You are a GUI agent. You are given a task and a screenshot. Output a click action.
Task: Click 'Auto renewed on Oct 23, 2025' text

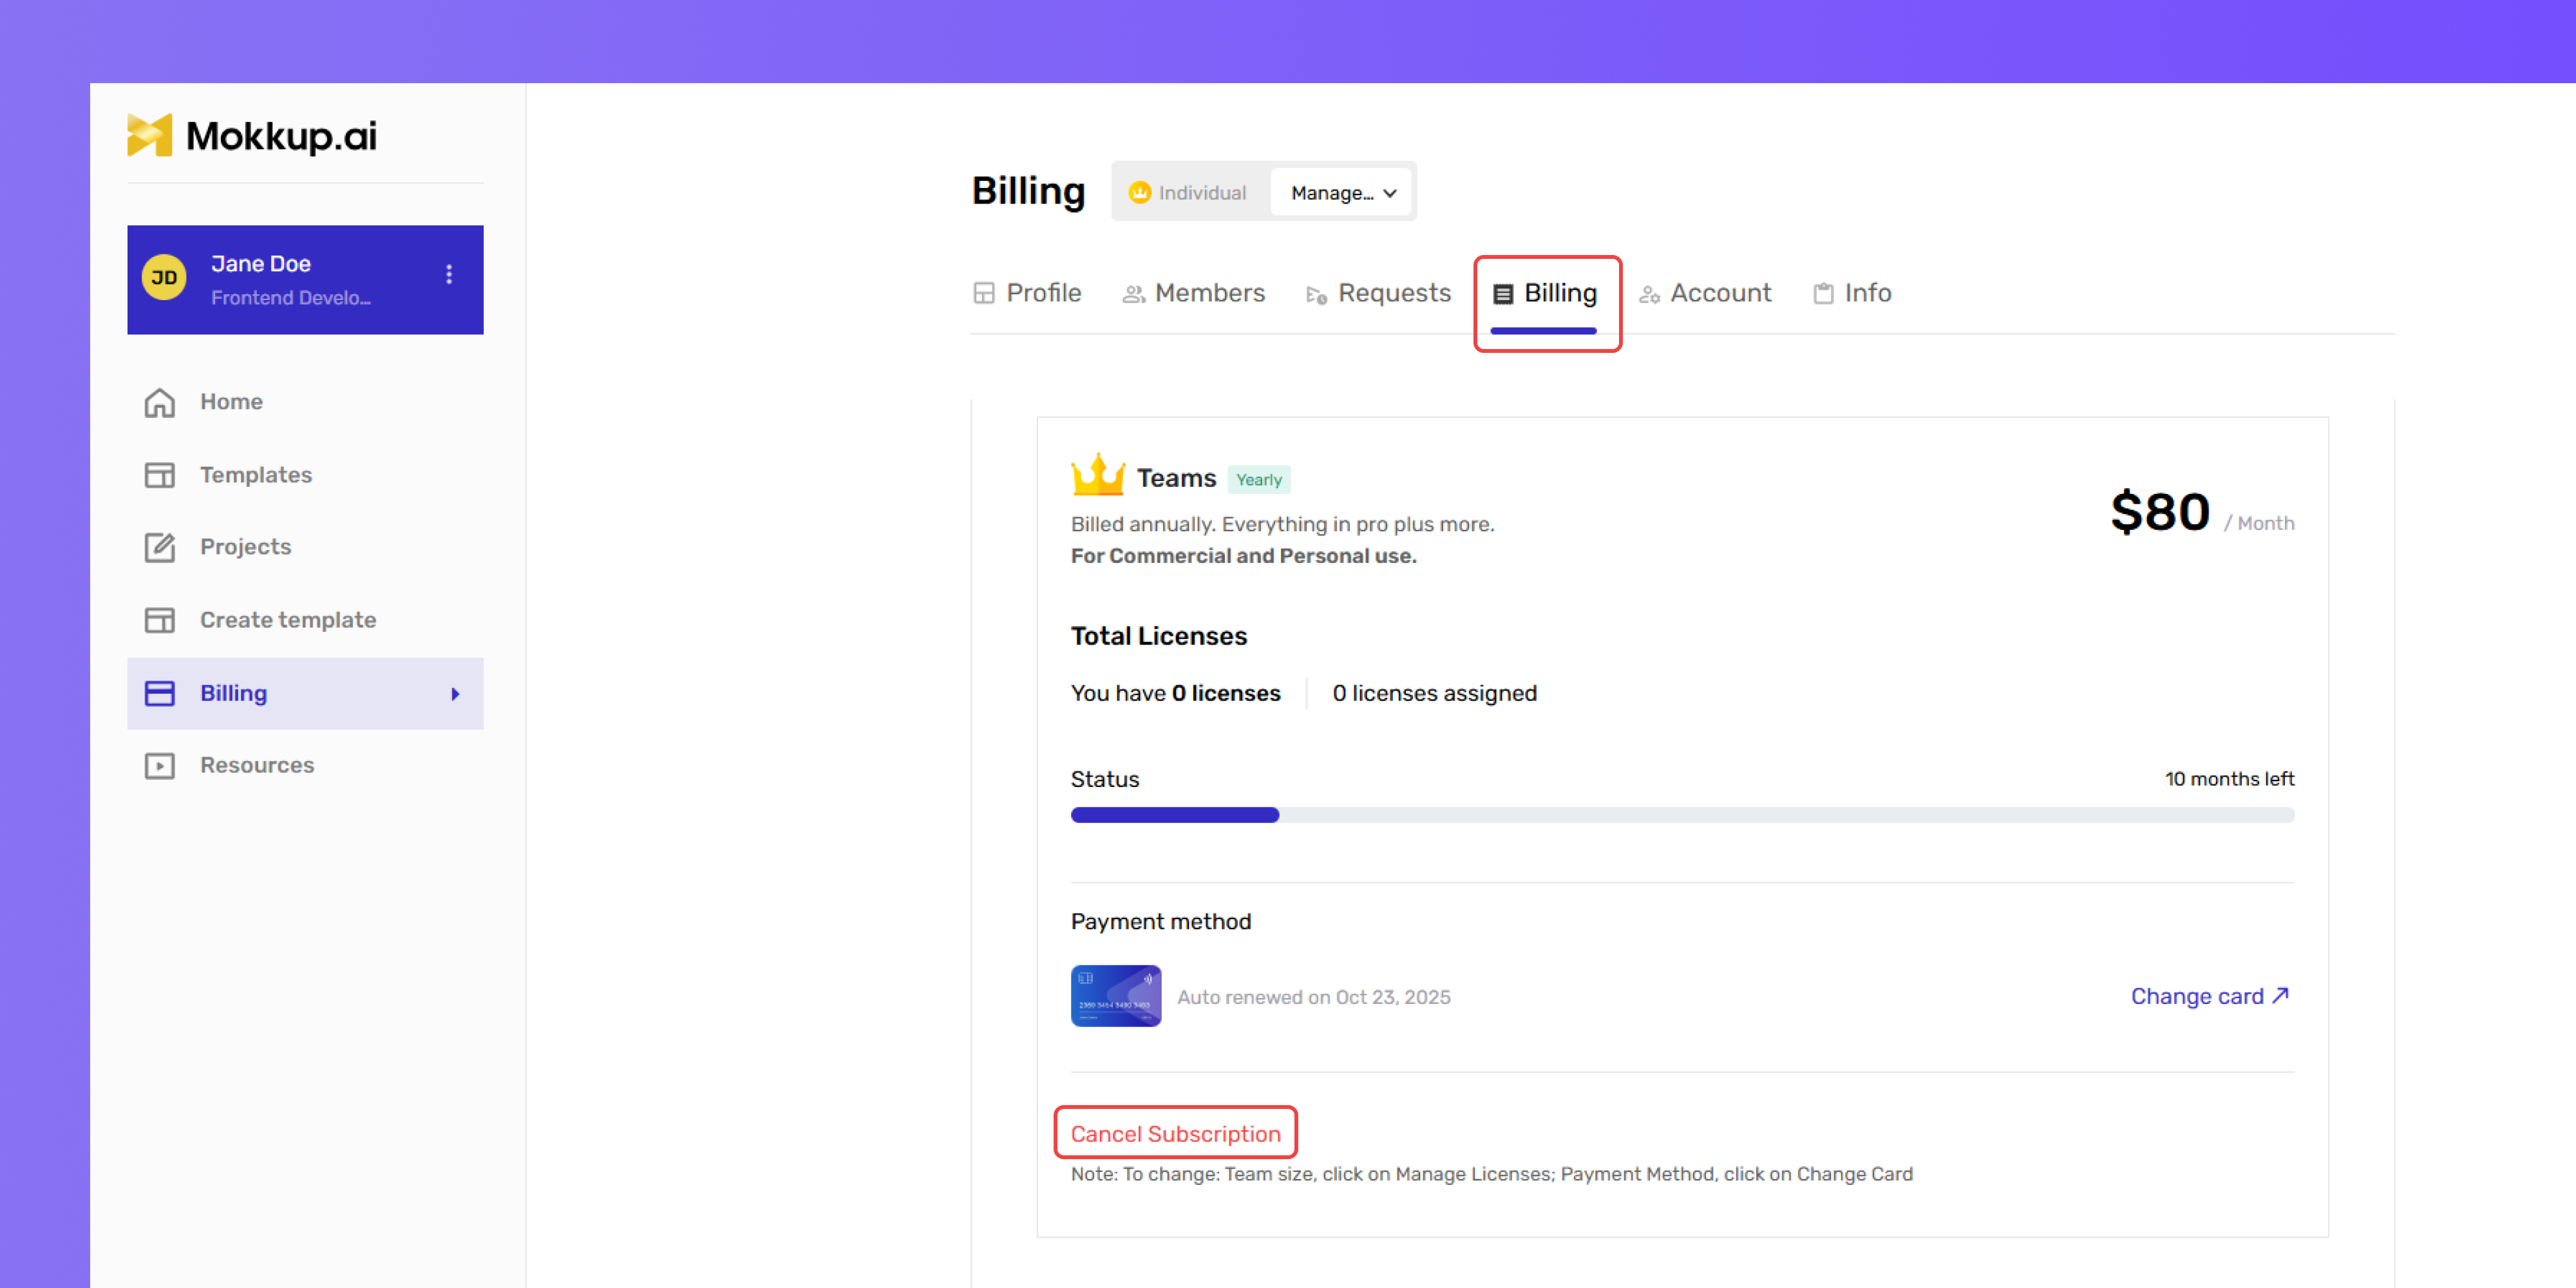point(1313,997)
